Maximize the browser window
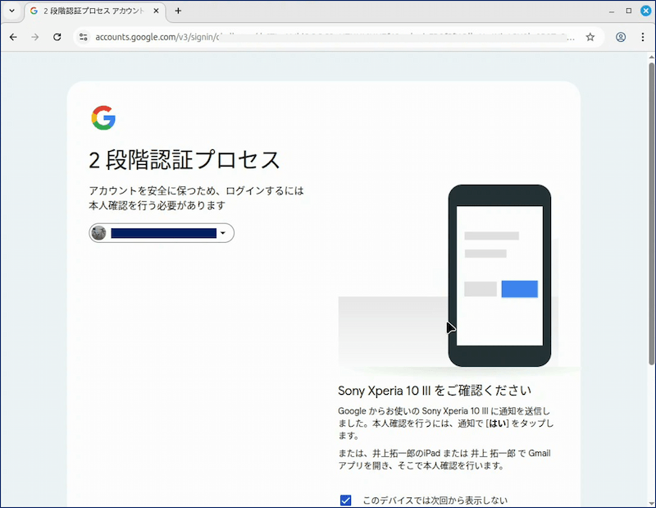This screenshot has height=508, width=656. pos(629,11)
